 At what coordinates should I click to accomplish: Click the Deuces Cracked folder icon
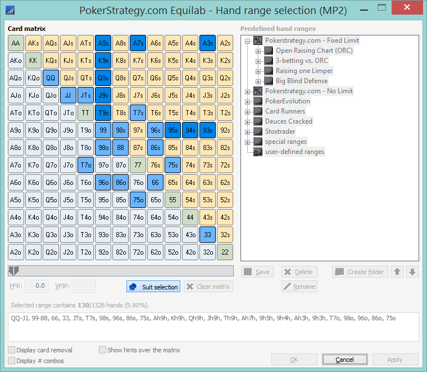tap(258, 121)
